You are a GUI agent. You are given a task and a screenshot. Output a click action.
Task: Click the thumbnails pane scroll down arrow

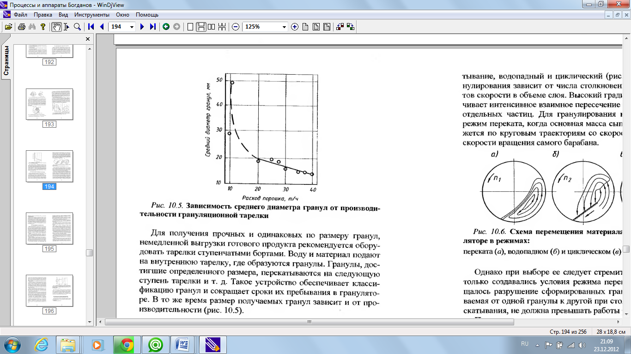(x=90, y=322)
